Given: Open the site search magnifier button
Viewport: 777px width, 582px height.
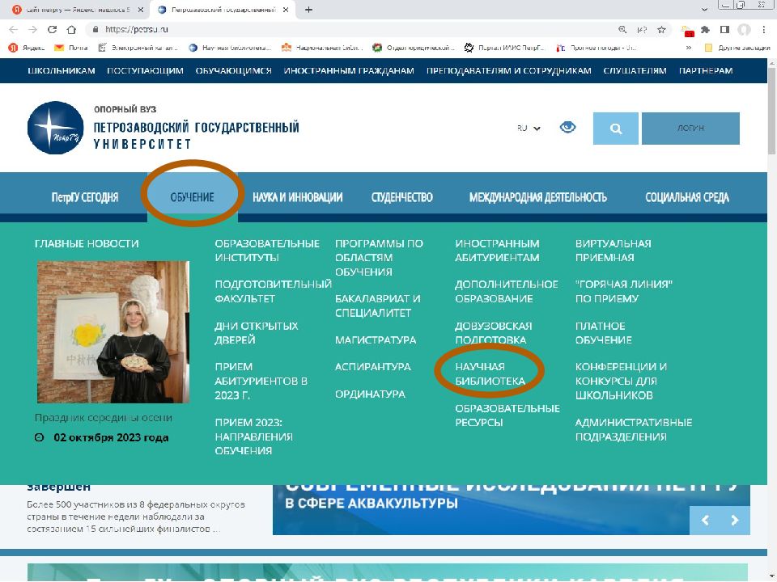Looking at the screenshot, I should tap(615, 129).
